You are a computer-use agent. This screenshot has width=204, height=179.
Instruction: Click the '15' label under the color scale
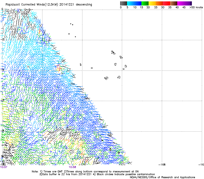tap(141, 7)
